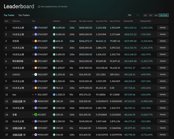Click the 318x leverage value
174x139 pixels.
(72, 41)
